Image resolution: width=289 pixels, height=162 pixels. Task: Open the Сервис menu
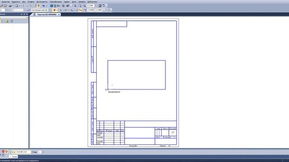coord(66,2)
